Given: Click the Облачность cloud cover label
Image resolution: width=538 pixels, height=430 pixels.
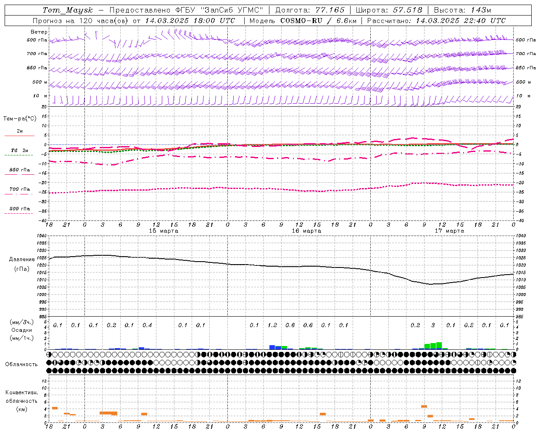Looking at the screenshot, I should tap(21, 364).
